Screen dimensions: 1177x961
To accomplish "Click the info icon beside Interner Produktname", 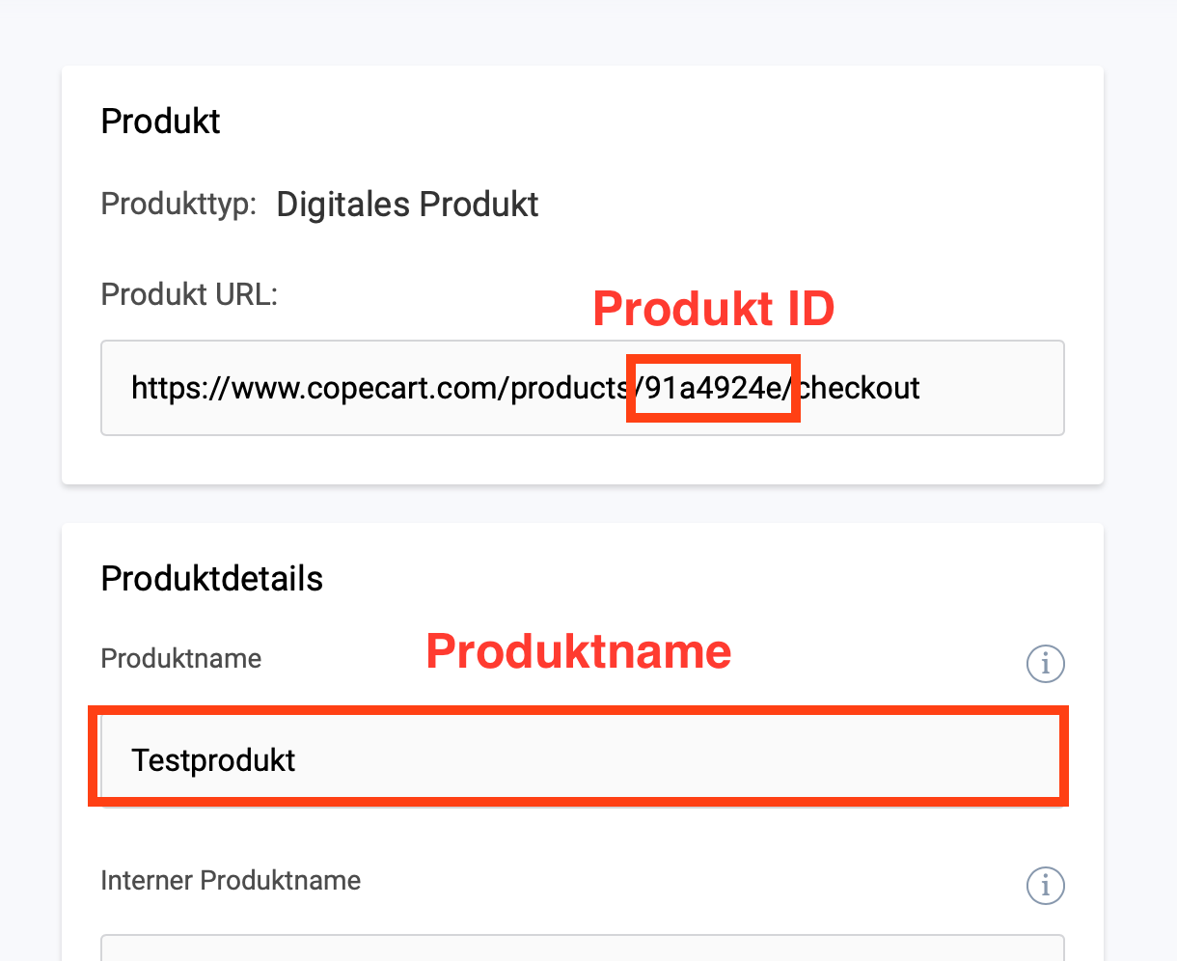I will click(1045, 885).
